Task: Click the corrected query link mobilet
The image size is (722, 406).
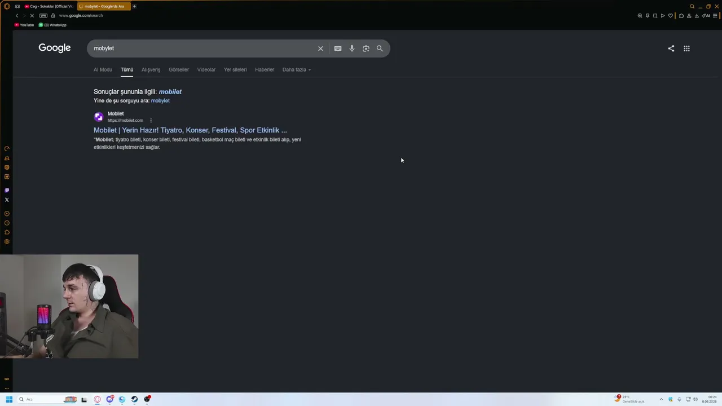Action: 170,91
